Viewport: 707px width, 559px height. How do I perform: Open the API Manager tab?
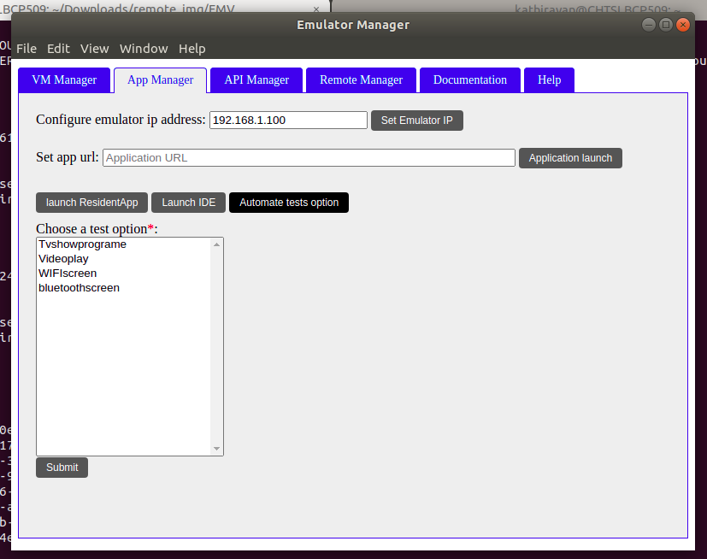(256, 80)
